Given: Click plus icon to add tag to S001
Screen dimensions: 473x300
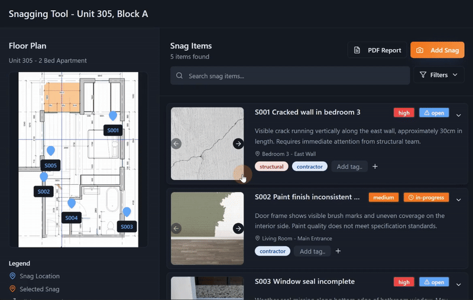Looking at the screenshot, I should coord(375,167).
